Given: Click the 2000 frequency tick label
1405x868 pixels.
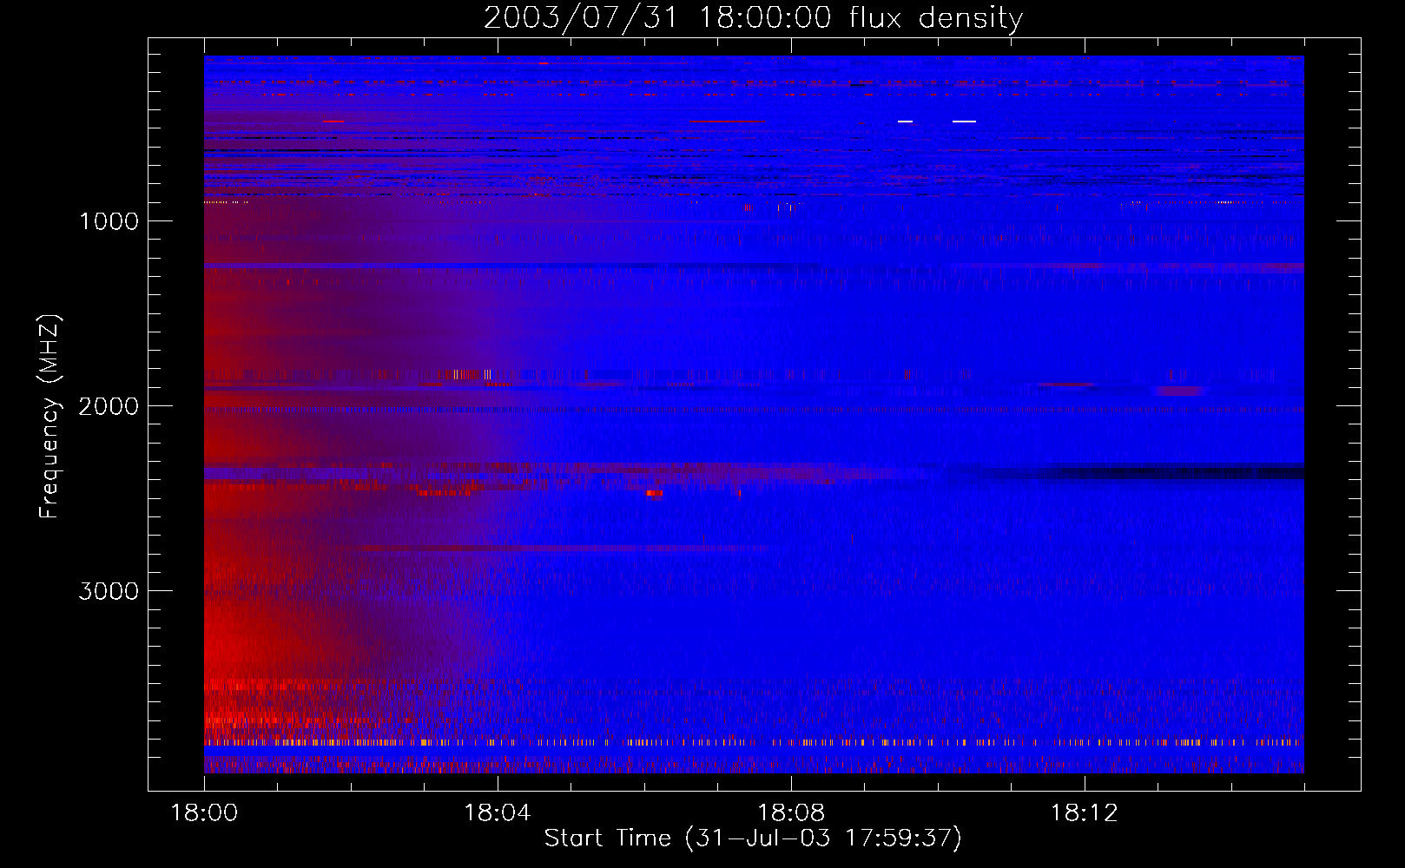Looking at the screenshot, I should pyautogui.click(x=109, y=406).
